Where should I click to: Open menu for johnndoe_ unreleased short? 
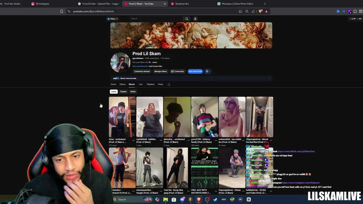188,140
